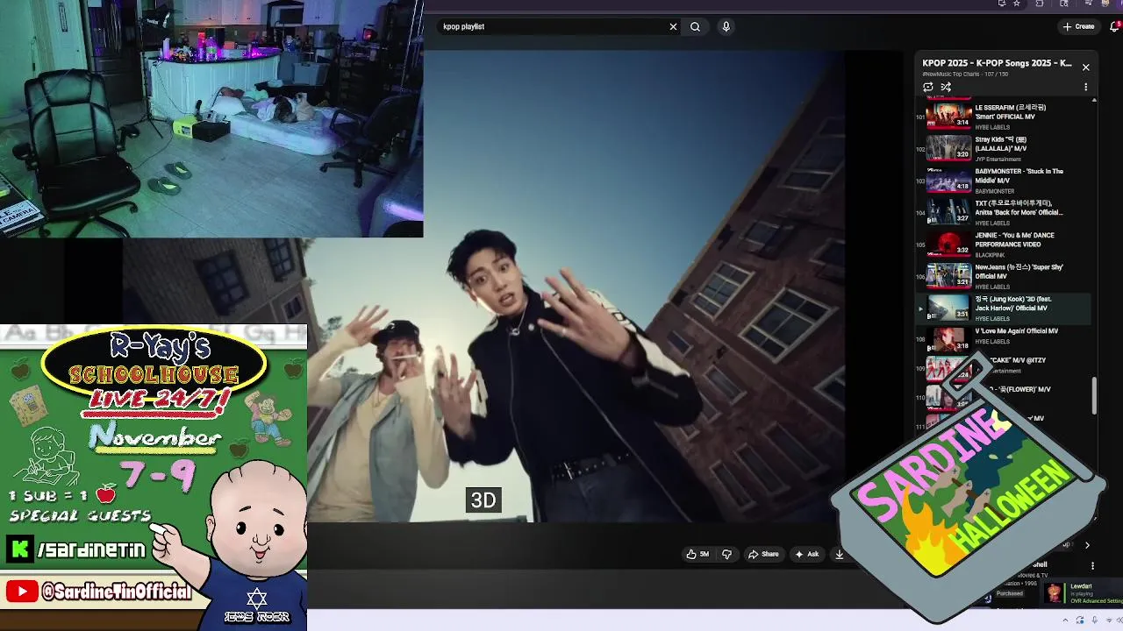Close the KPOP 2025 playlist panel

1085,67
